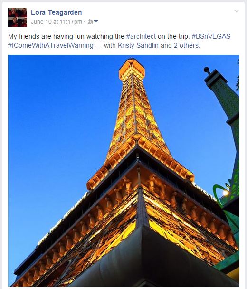Click the word 'with' before Kristy Sandlin
The width and height of the screenshot is (247, 289).
click(110, 45)
